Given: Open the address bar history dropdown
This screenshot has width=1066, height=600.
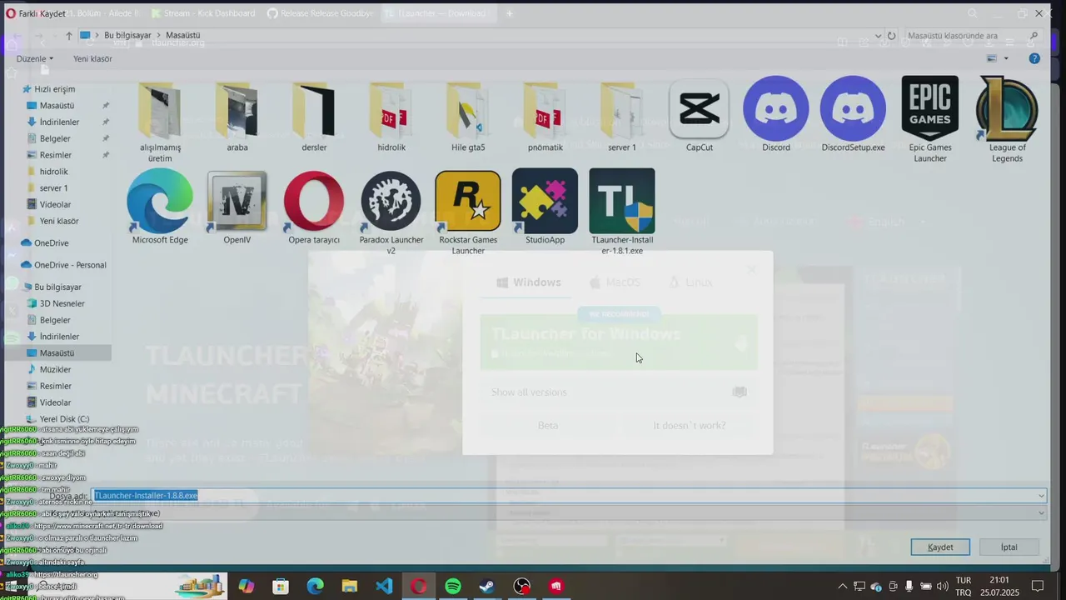Looking at the screenshot, I should coord(878,36).
